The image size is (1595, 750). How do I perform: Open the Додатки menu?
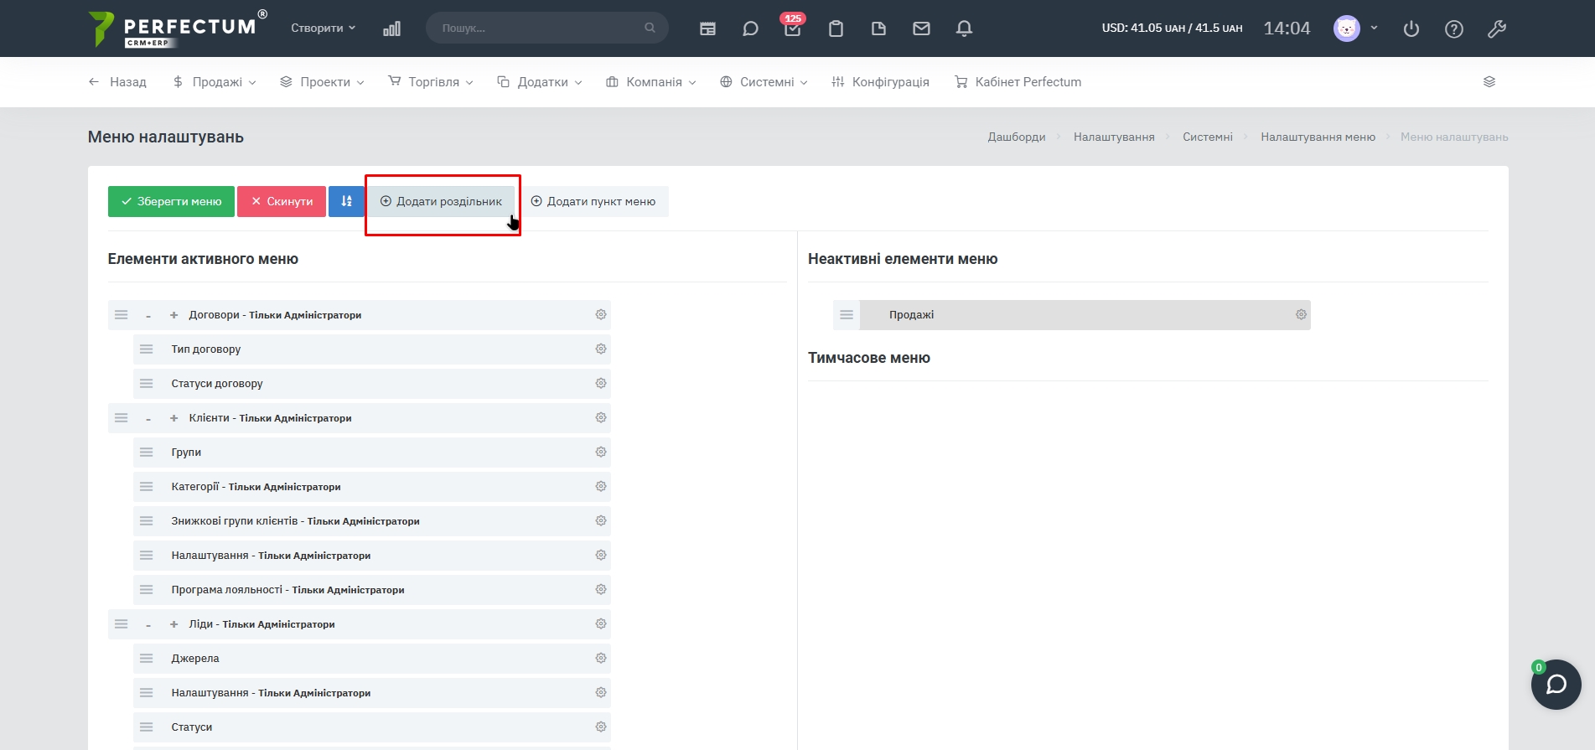[540, 82]
